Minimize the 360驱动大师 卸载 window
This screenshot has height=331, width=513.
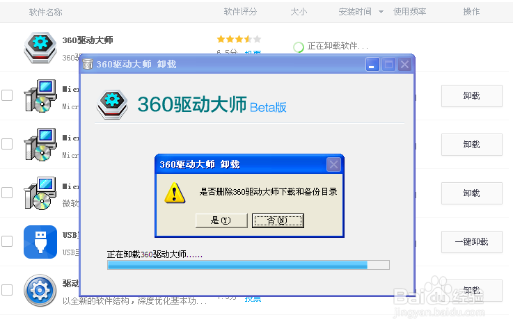click(372, 65)
